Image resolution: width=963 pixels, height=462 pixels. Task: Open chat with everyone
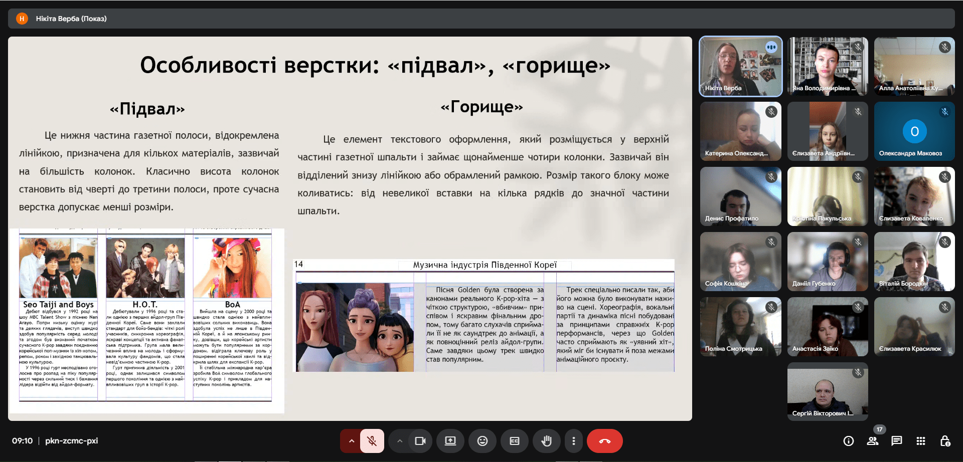[896, 441]
